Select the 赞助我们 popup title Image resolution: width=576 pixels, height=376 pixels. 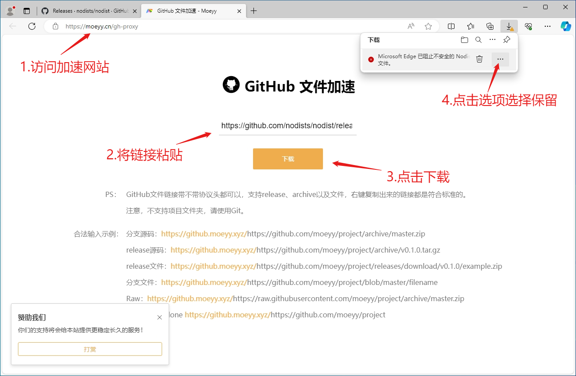[x=32, y=317]
